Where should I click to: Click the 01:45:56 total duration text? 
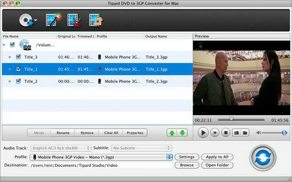(280, 120)
